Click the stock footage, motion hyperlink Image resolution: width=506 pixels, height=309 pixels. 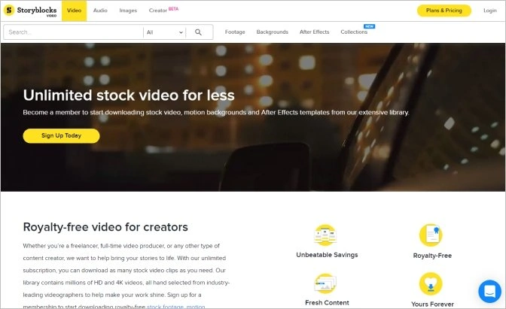tap(176, 307)
